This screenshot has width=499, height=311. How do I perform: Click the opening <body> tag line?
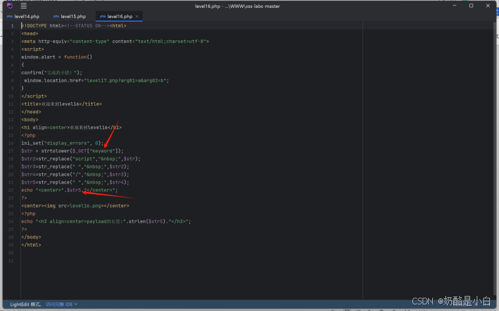[x=29, y=120]
